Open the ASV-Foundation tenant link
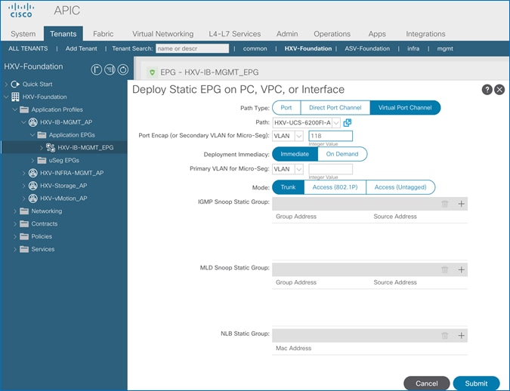510x391 pixels. (x=367, y=48)
